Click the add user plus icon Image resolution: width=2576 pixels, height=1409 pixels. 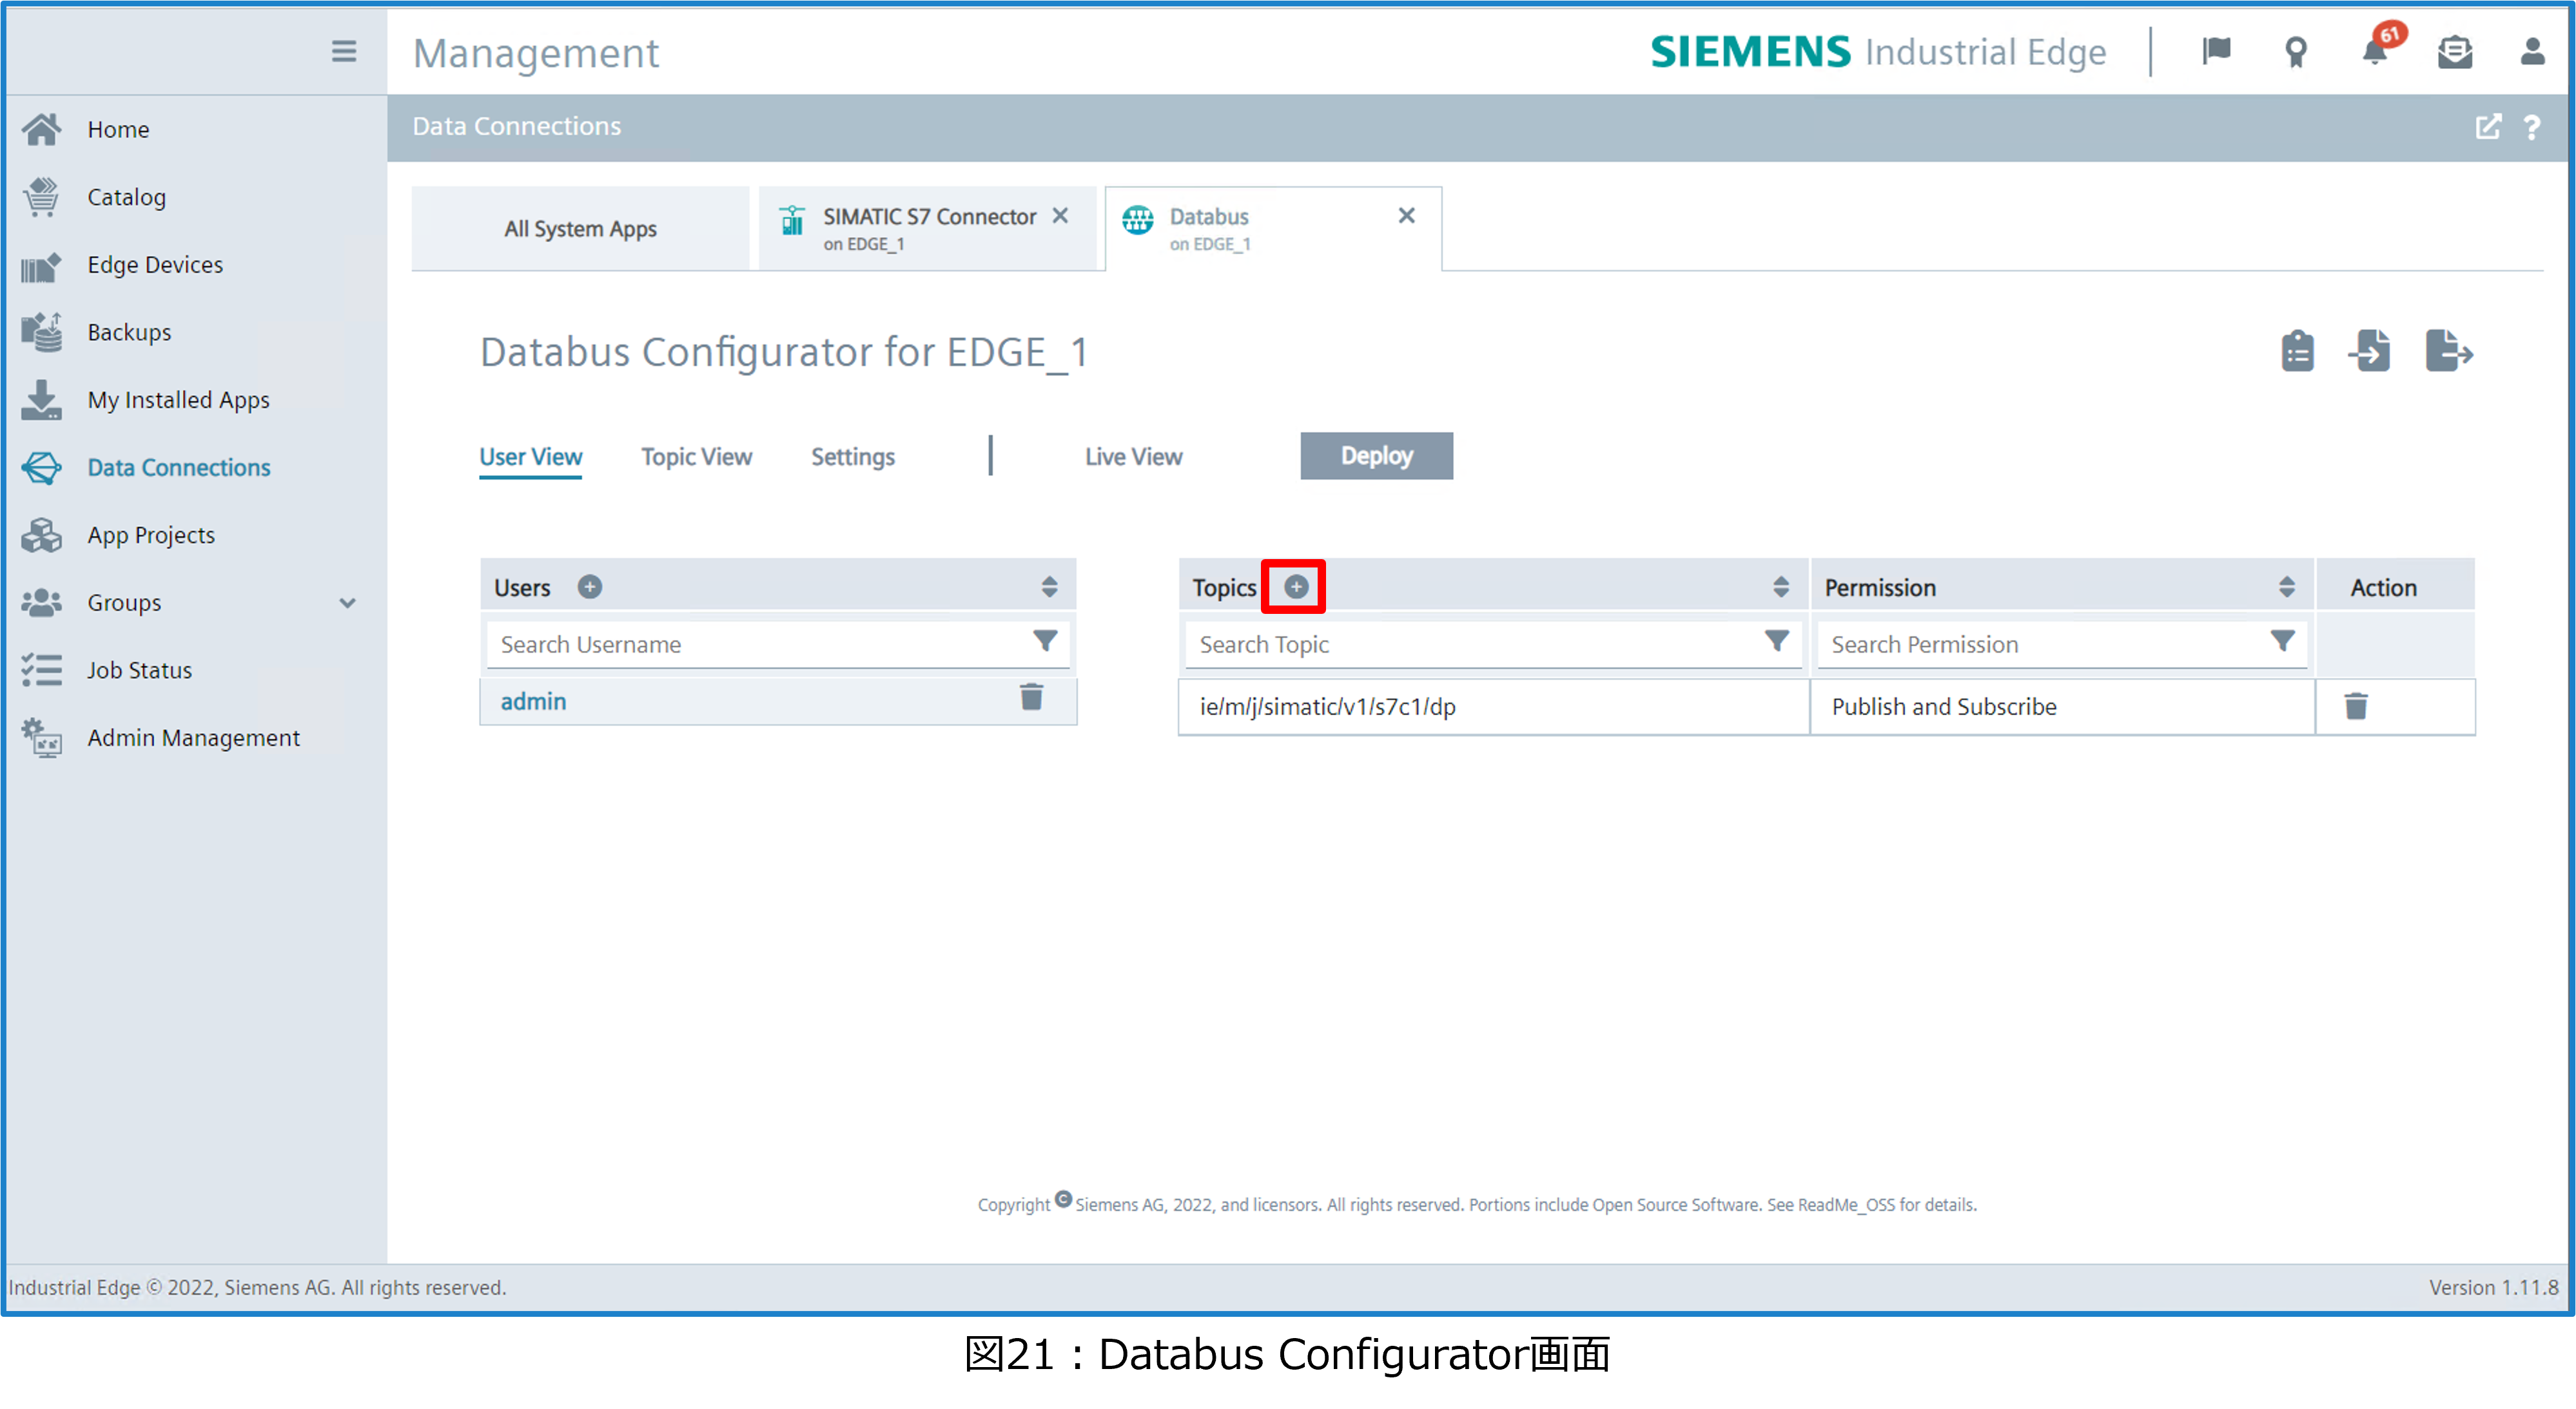click(x=590, y=587)
